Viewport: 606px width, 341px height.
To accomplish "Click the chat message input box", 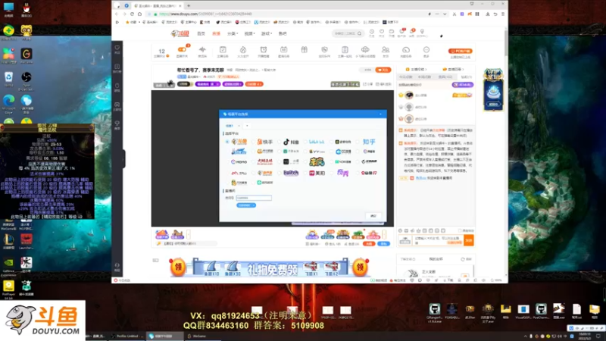I will pos(438,240).
